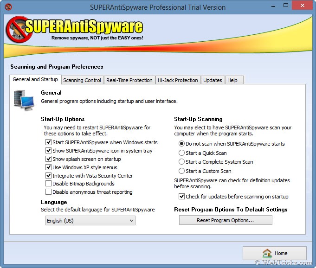Click Scanning and Program Preferences title
The height and width of the screenshot is (268, 316).
coord(57,67)
